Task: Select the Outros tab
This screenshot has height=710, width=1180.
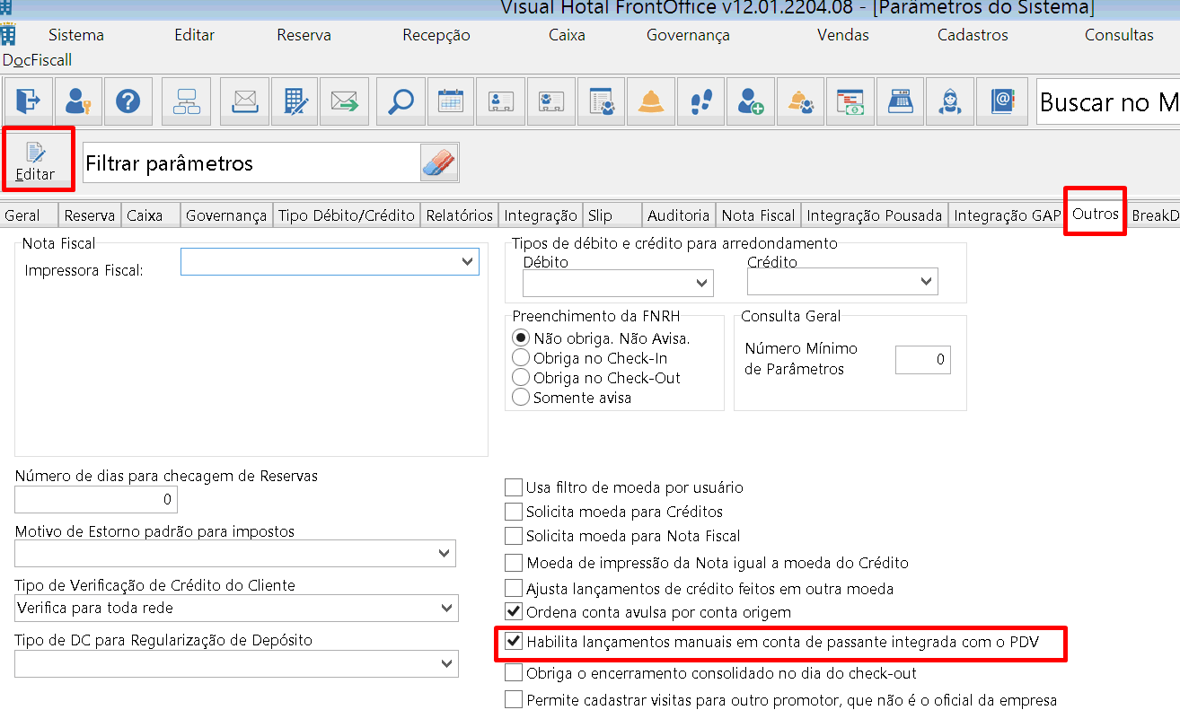Action: [x=1096, y=214]
